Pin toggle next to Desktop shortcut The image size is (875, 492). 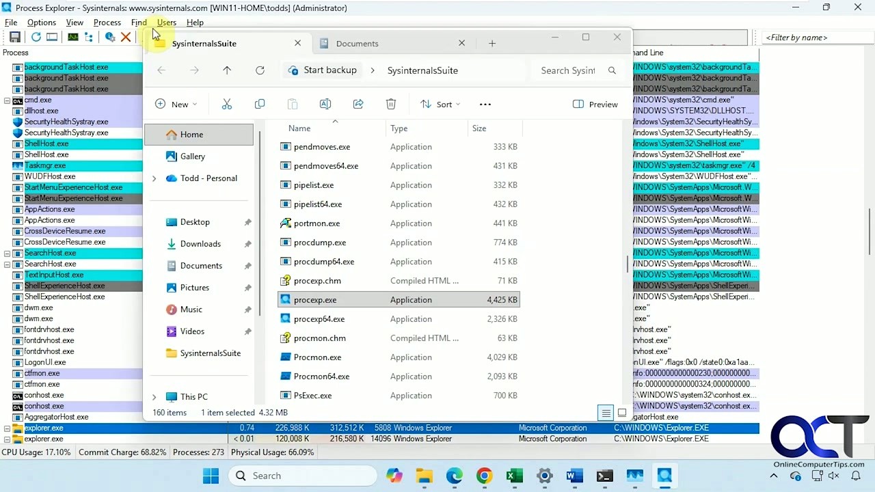pyautogui.click(x=247, y=221)
